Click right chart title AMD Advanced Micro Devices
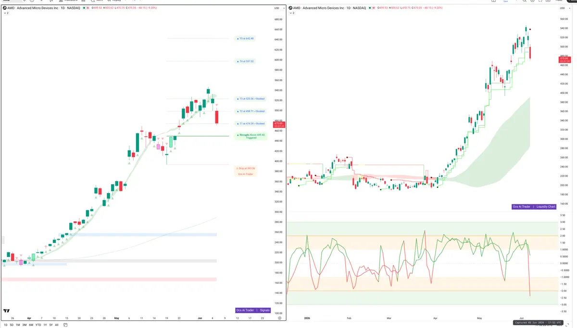This screenshot has width=577, height=328. pos(329,8)
